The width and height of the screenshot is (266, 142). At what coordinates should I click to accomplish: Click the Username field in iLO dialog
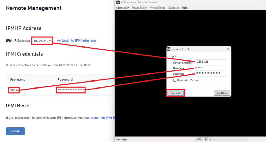click(210, 67)
